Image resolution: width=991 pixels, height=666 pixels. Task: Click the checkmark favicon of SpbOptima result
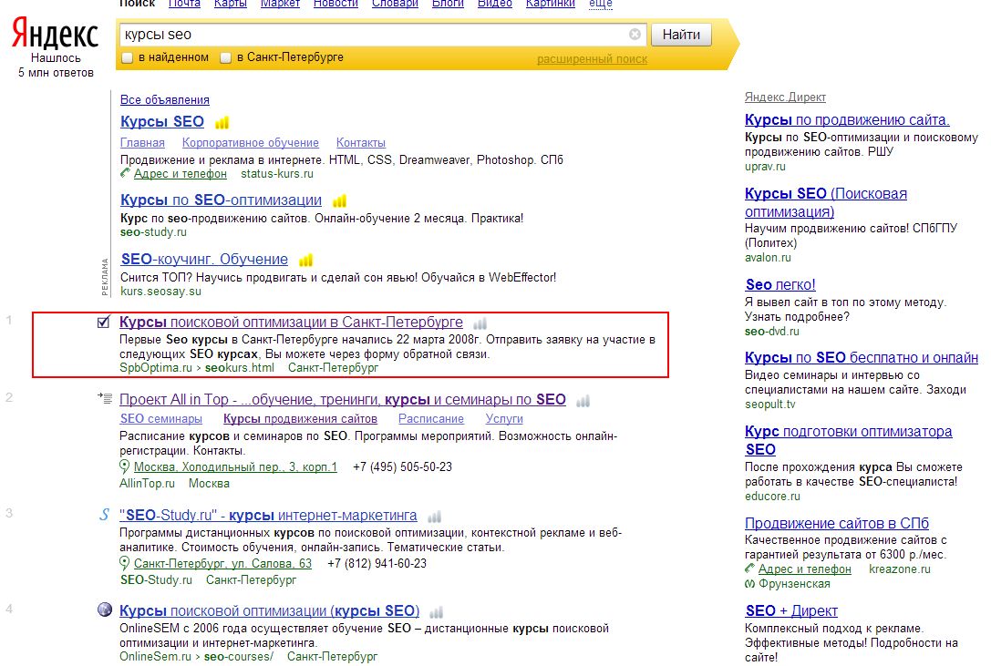pyautogui.click(x=104, y=323)
